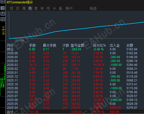The width and height of the screenshot is (144, 114).
Task: Open the 币 currency tab
Action: (x=48, y=8)
